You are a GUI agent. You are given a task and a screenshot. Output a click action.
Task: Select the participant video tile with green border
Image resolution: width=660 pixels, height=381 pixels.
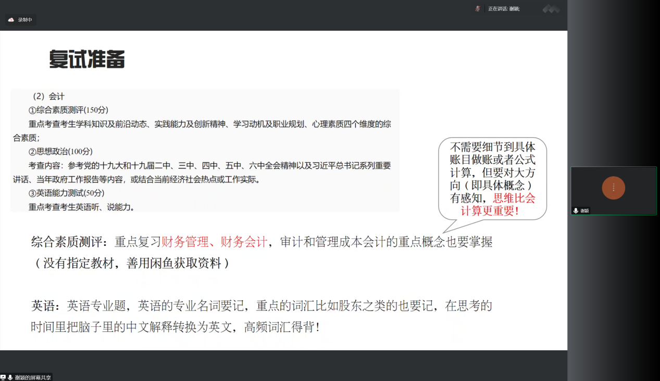613,191
